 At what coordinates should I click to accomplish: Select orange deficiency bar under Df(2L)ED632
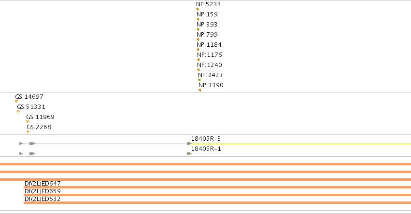217,203
